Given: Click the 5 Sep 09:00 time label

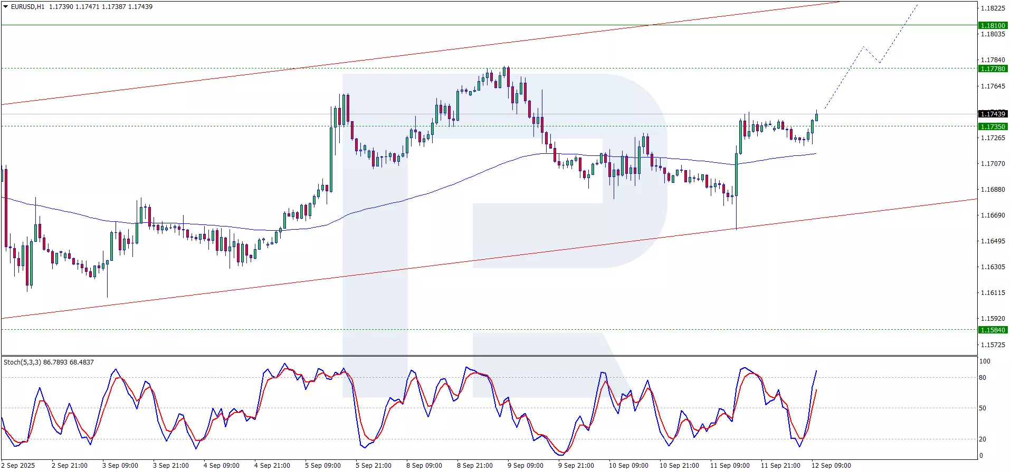Looking at the screenshot, I should (x=322, y=465).
